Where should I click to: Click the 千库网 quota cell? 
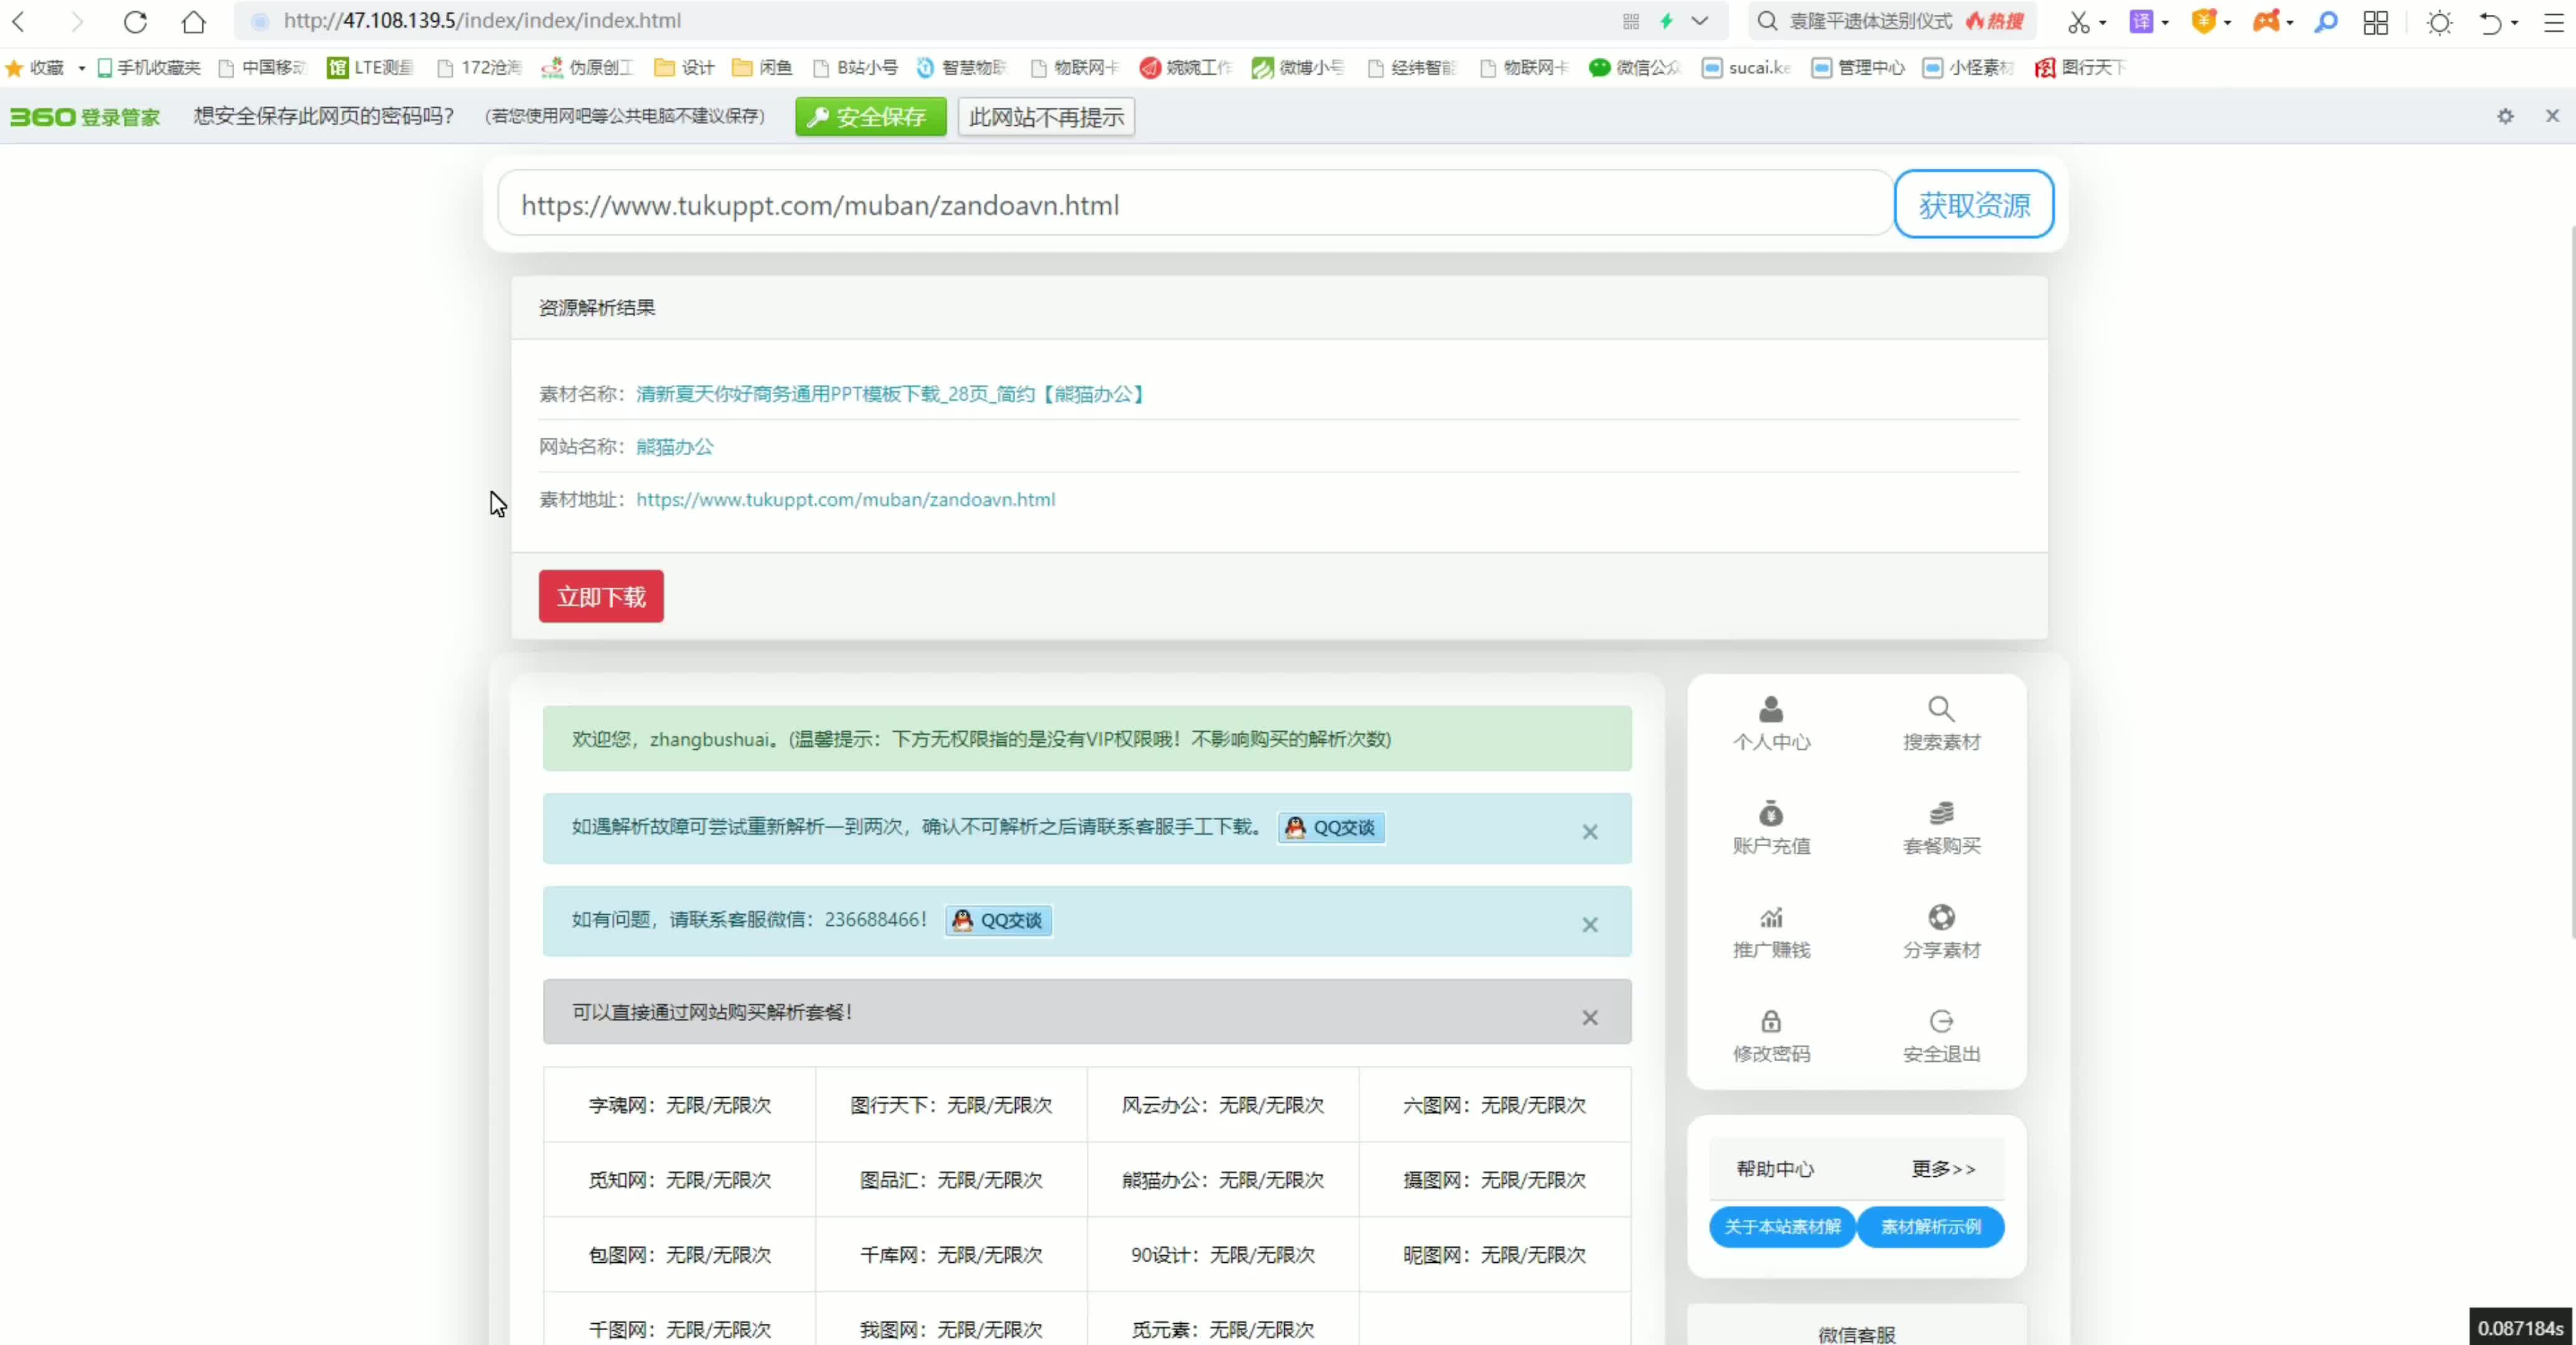tap(951, 1254)
